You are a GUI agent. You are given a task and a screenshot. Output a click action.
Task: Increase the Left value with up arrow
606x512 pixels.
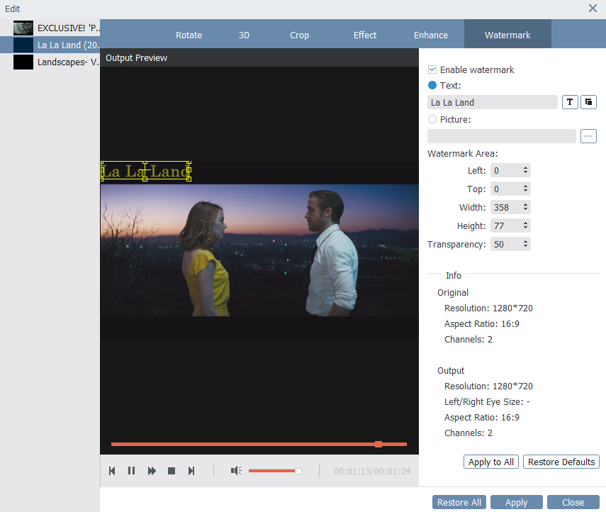tap(525, 168)
